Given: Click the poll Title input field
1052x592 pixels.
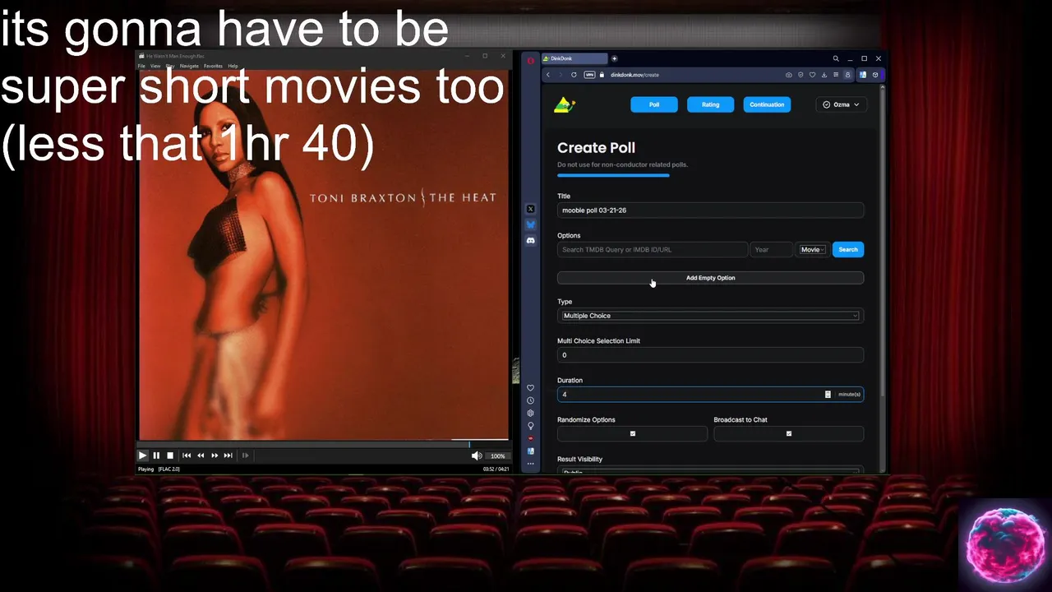Looking at the screenshot, I should coord(710,210).
